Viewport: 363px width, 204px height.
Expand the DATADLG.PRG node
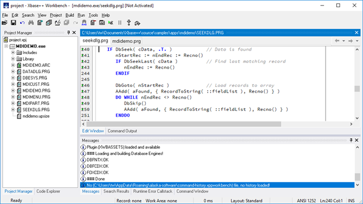pyautogui.click(x=13, y=71)
